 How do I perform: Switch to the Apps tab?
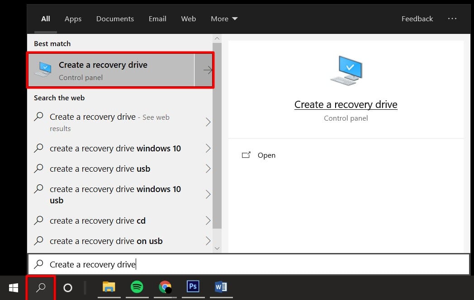(73, 19)
